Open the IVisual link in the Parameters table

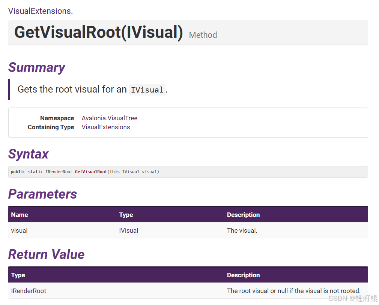tap(128, 230)
